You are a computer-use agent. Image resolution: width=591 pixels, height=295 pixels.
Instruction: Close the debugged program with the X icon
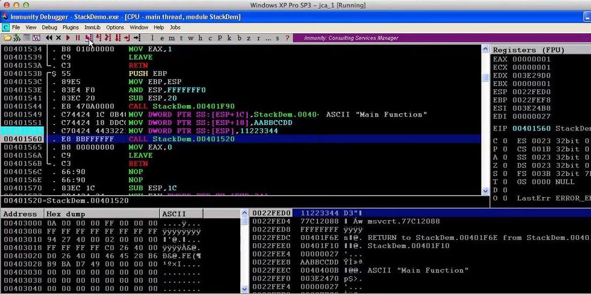tap(58, 37)
